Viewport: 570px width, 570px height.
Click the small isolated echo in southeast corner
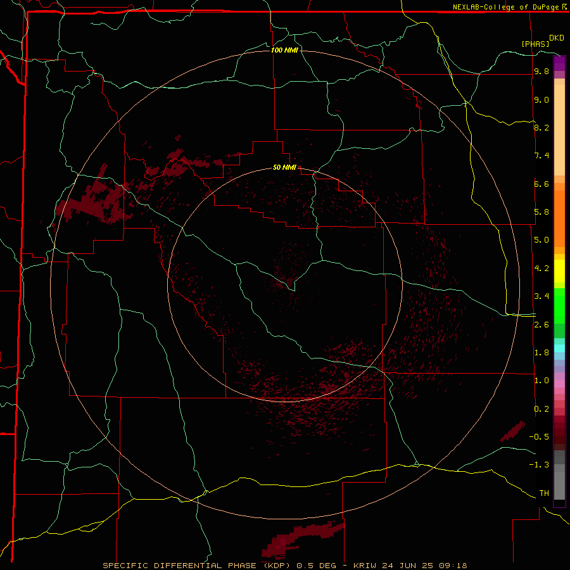coord(512,431)
